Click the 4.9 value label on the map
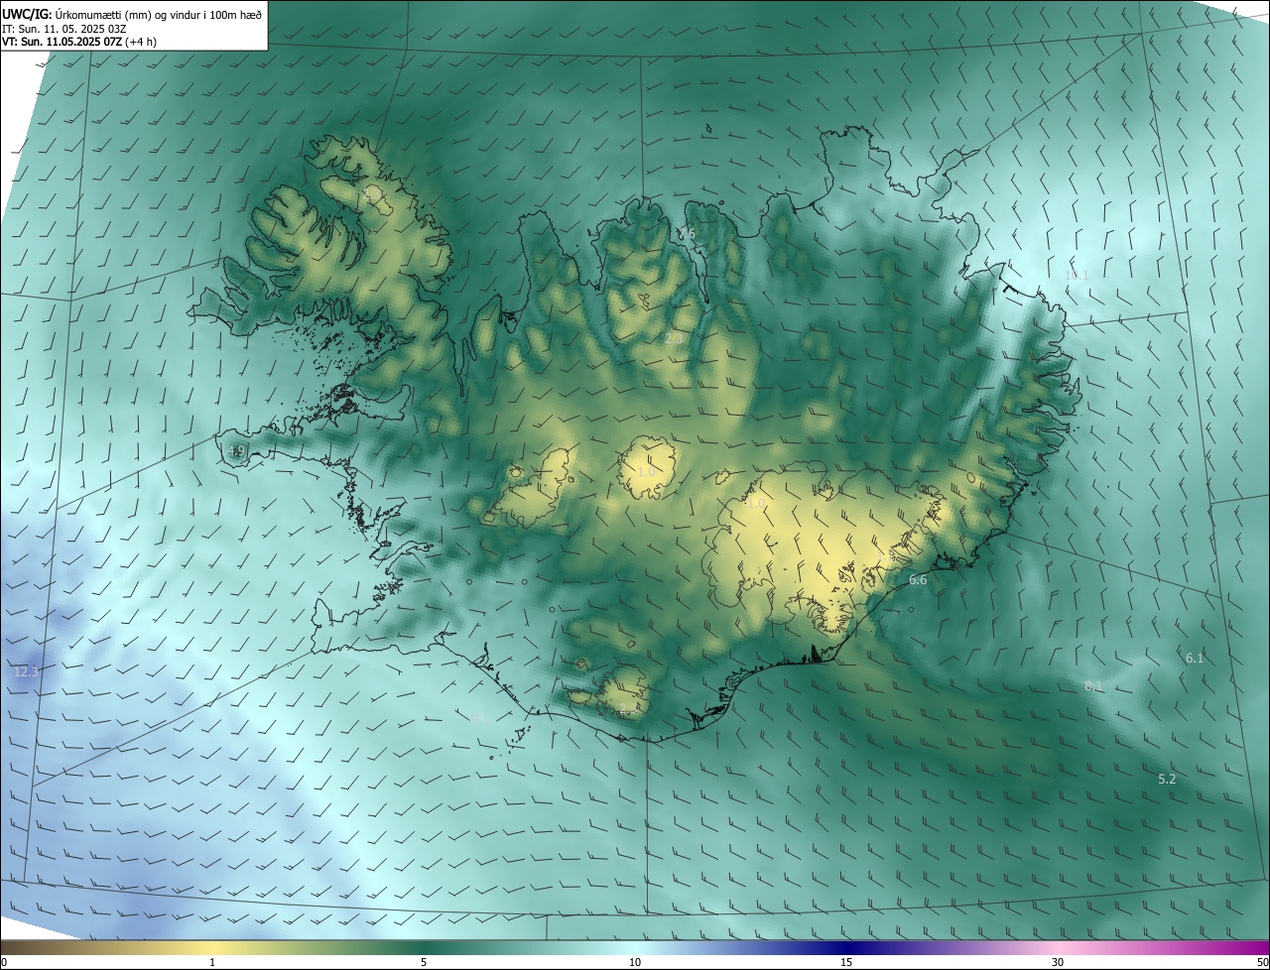Screen dimensions: 1270x970 (236, 451)
